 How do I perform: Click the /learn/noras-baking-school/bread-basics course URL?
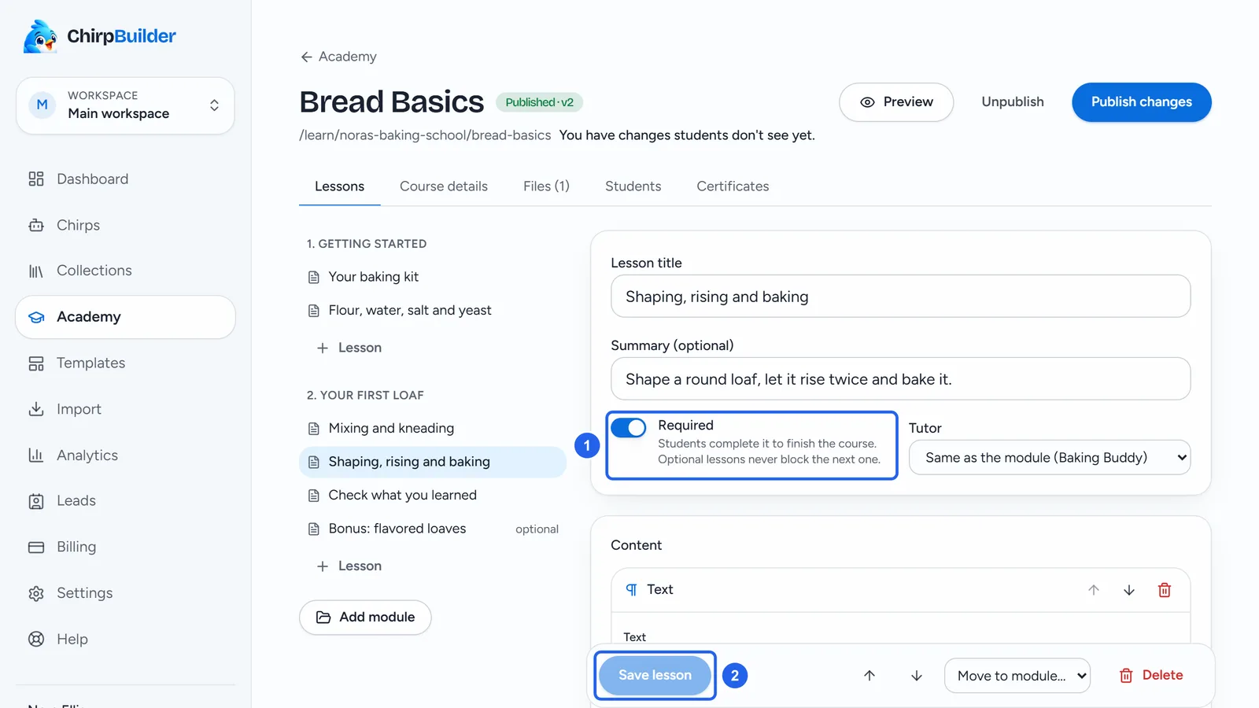click(x=425, y=135)
